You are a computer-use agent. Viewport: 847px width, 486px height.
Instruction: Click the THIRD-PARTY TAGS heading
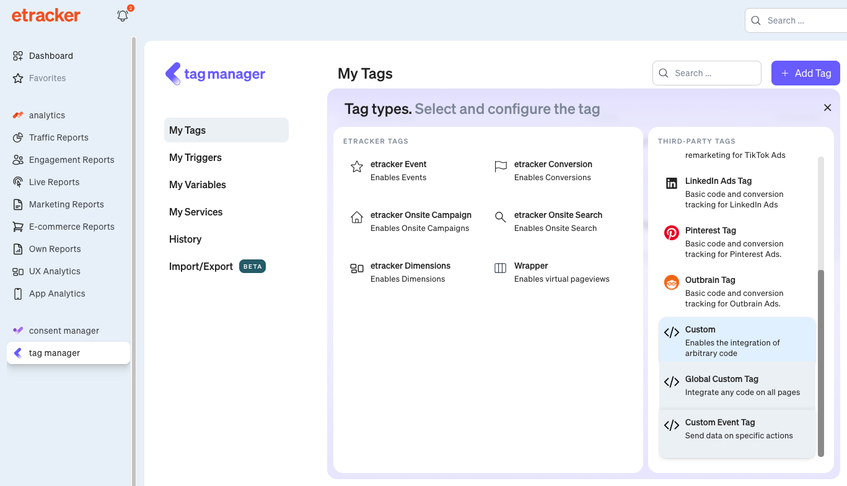[697, 141]
